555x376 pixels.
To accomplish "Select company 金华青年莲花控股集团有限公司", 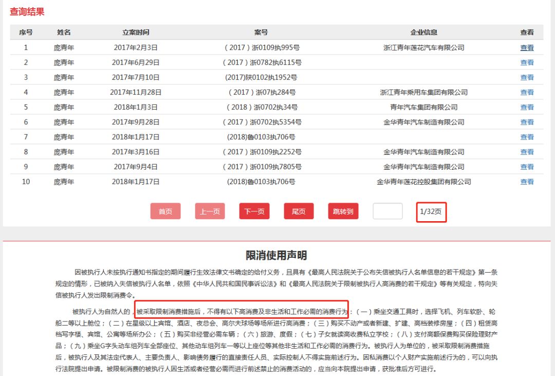I will (x=423, y=182).
